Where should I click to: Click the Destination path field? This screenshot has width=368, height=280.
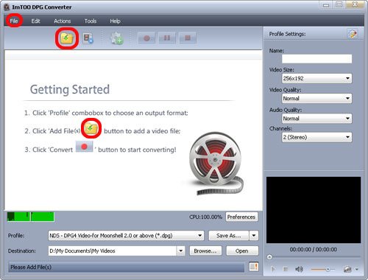point(113,251)
